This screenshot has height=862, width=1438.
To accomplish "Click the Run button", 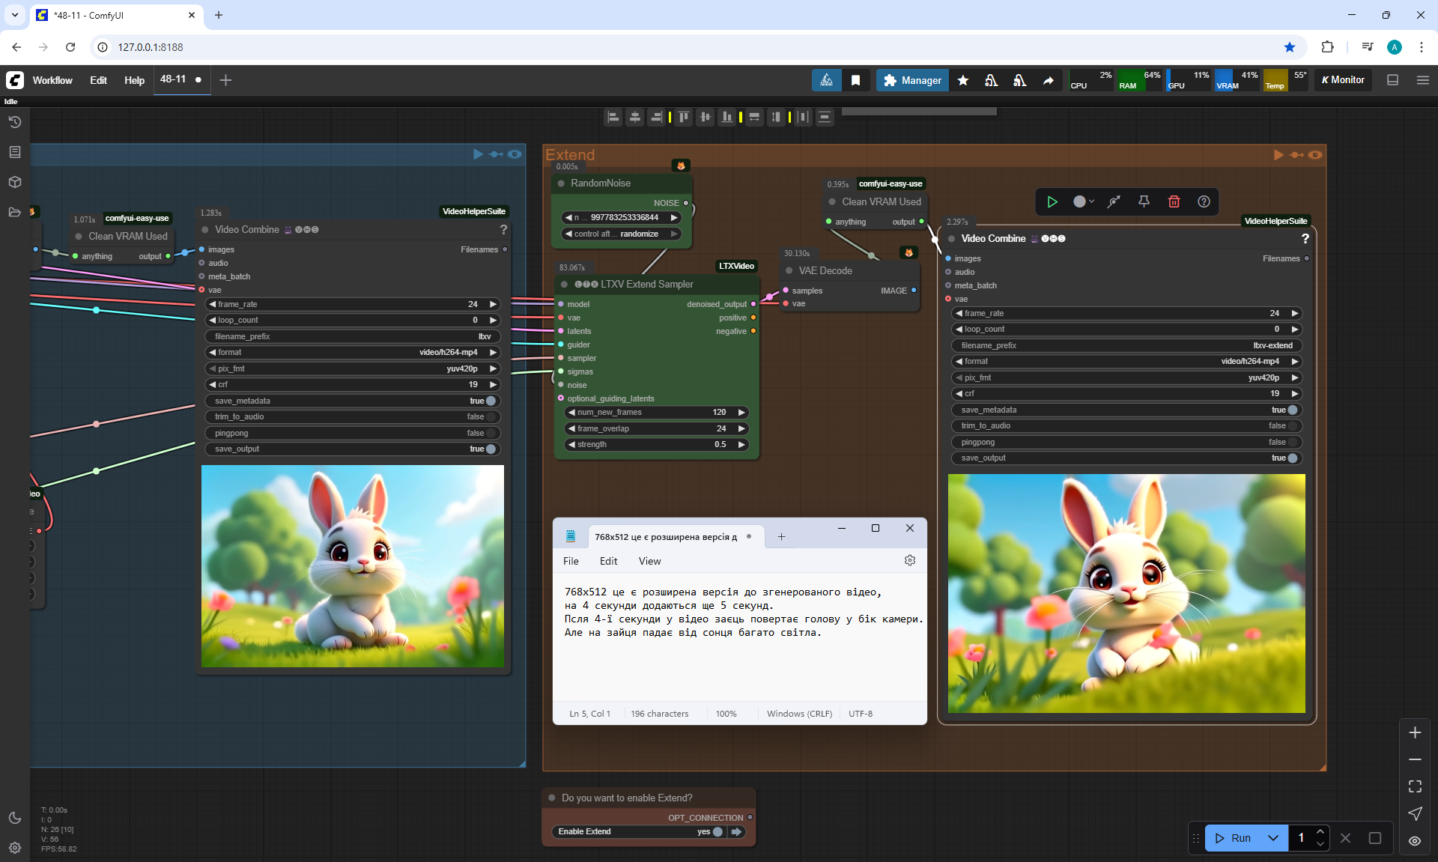I will coord(1234,838).
